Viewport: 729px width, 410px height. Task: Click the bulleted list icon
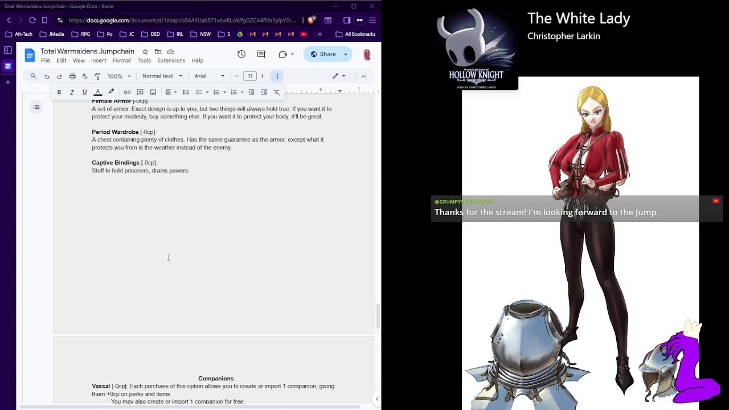tap(216, 92)
